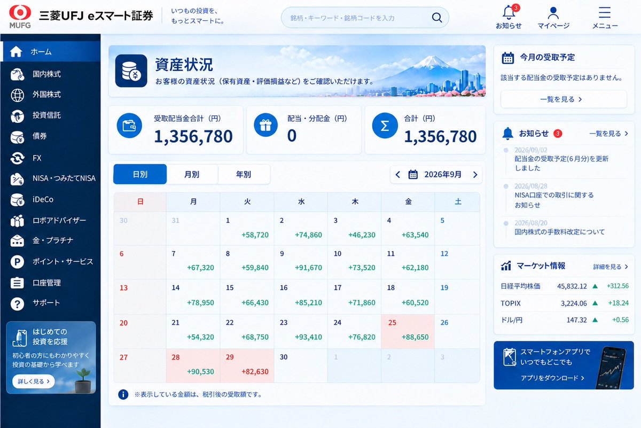
Task: Click the ロボアドバイザー sidebar icon
Action: (x=17, y=220)
